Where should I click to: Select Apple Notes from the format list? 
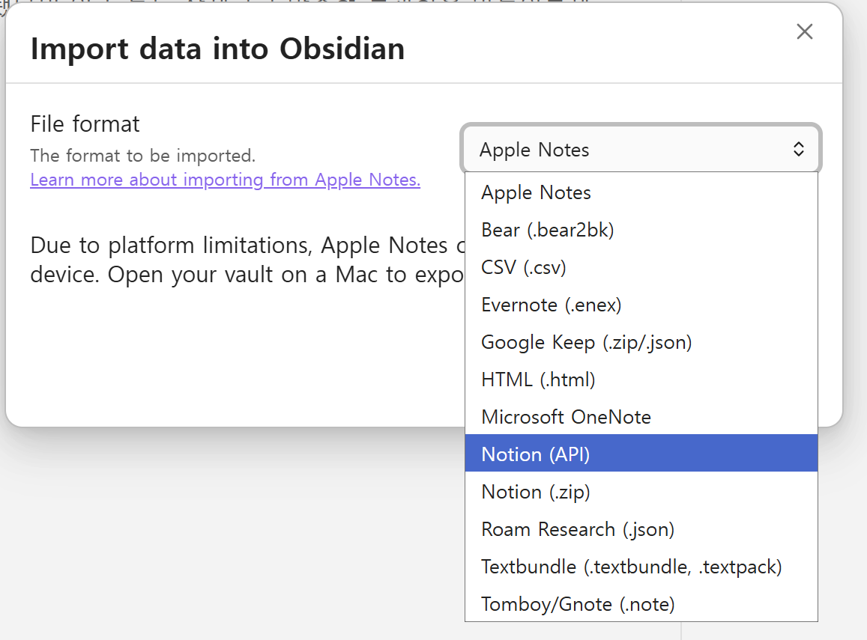pos(641,192)
